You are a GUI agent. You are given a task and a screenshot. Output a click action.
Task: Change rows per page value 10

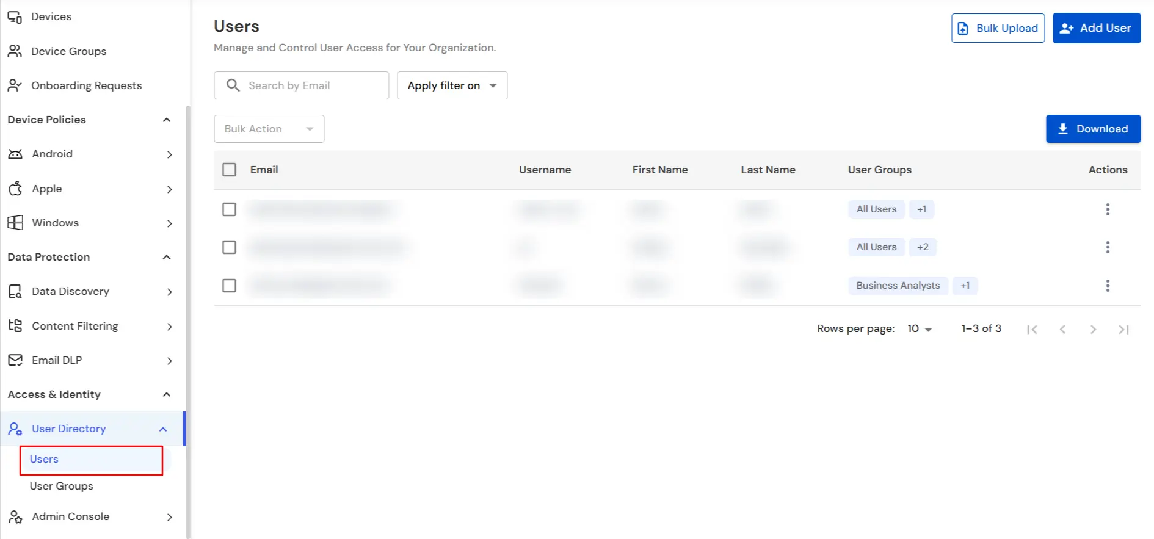[x=920, y=329]
